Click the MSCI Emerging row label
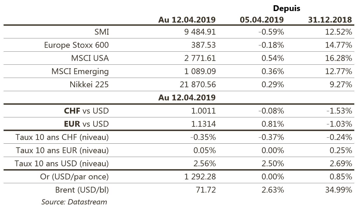The height and width of the screenshot is (209, 363). [80, 71]
